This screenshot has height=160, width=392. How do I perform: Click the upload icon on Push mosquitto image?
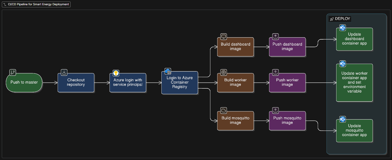[275, 110]
